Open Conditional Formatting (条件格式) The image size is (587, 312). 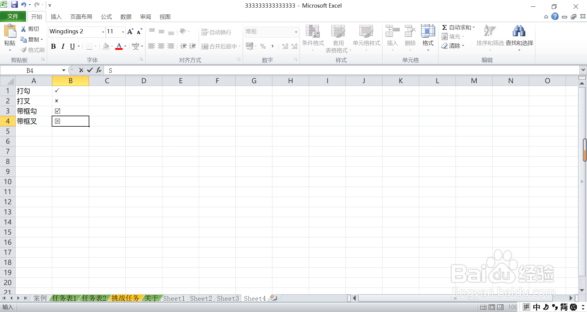313,38
